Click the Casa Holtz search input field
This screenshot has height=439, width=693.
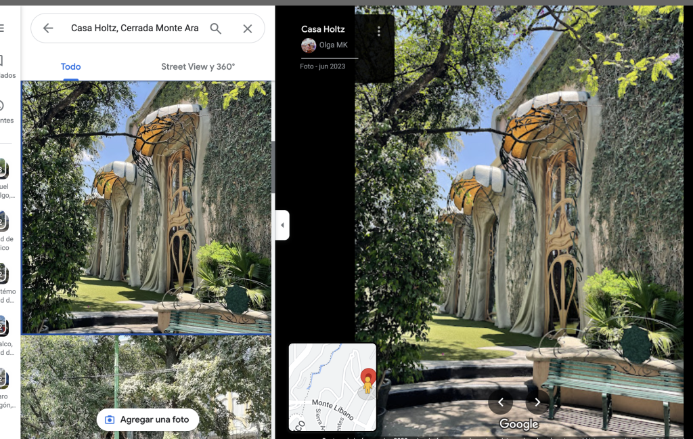coord(134,28)
